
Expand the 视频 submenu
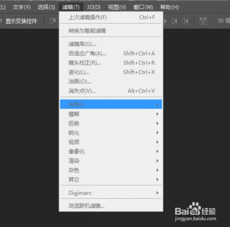click(x=111, y=142)
